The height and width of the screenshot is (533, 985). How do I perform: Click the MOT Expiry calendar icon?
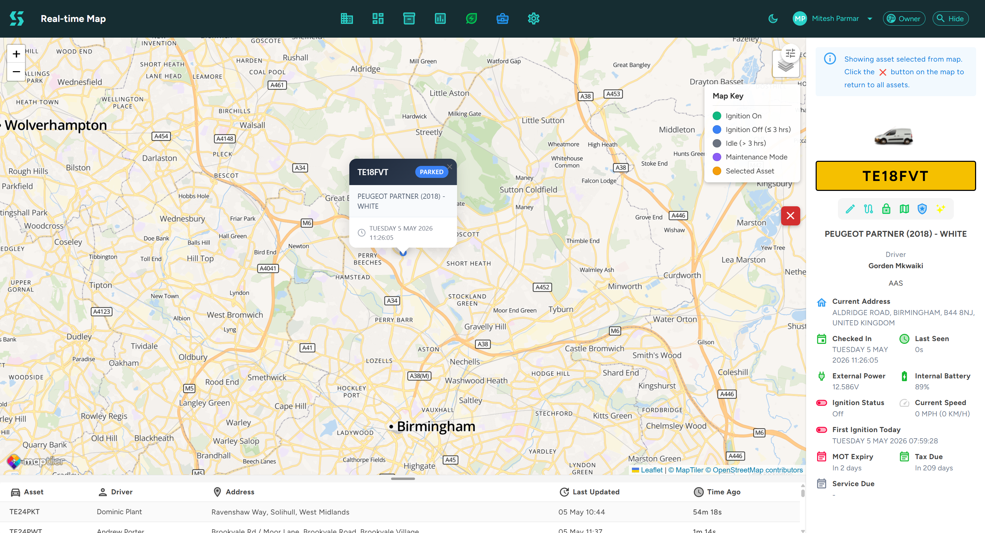point(821,457)
